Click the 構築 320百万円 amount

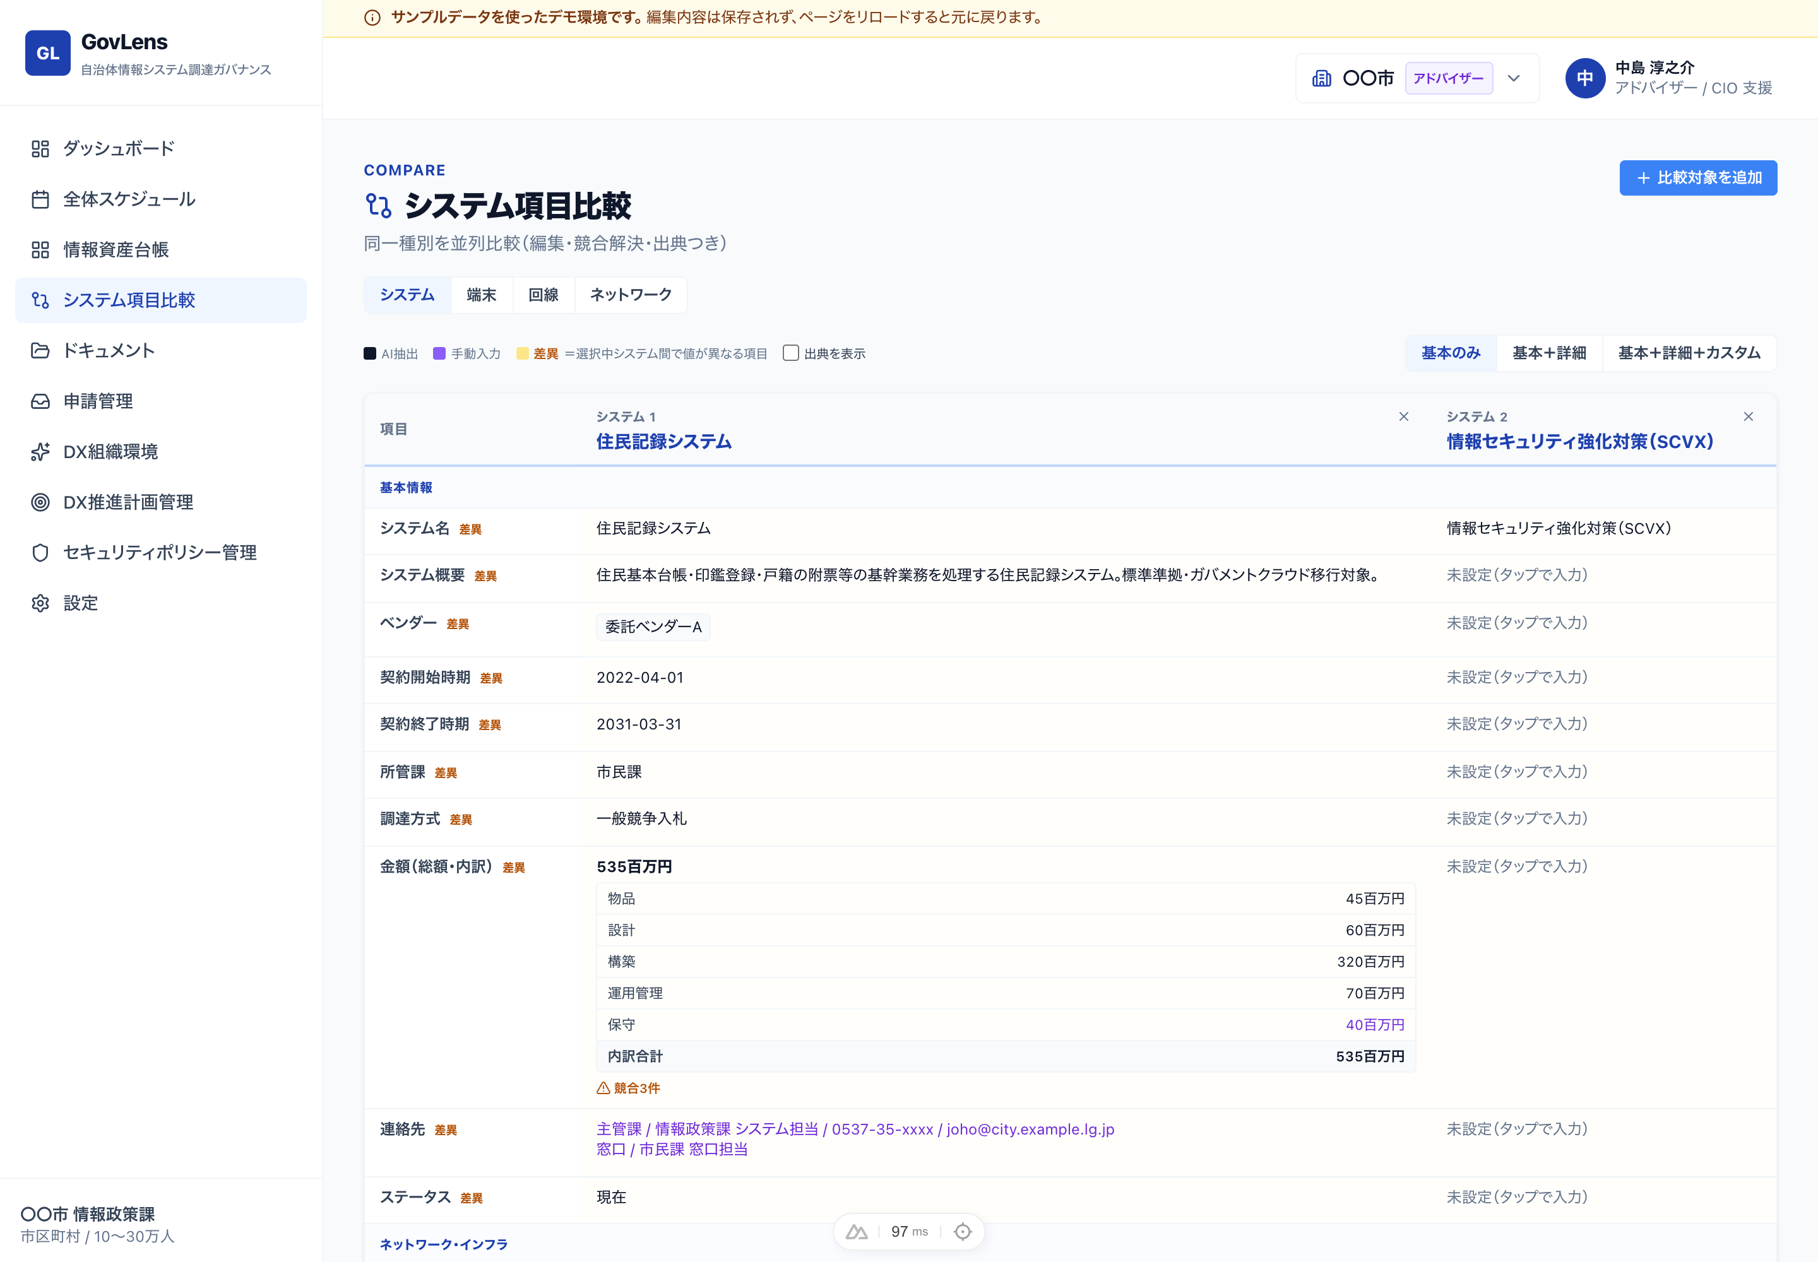(1370, 962)
